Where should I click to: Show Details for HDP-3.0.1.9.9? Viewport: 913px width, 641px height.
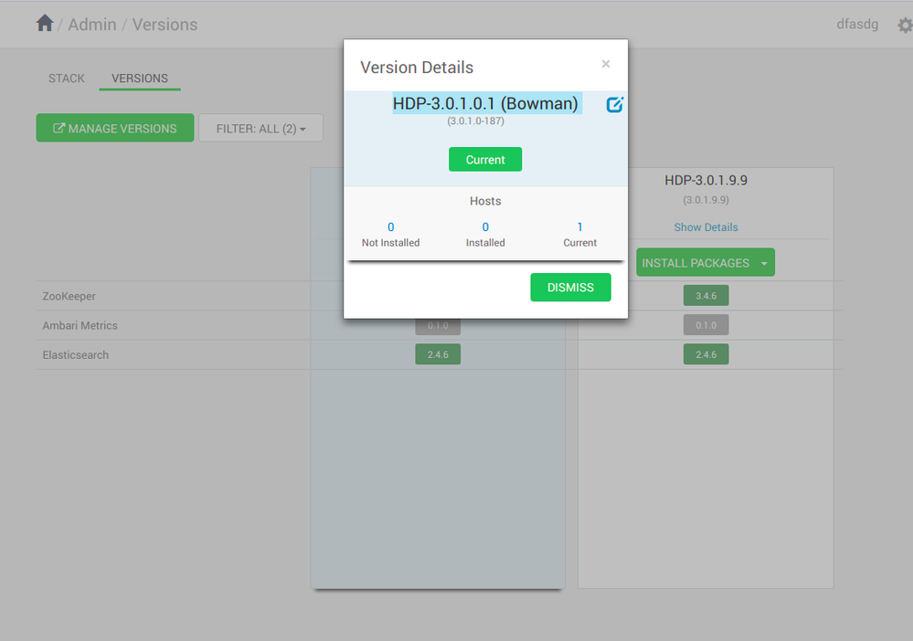click(706, 227)
